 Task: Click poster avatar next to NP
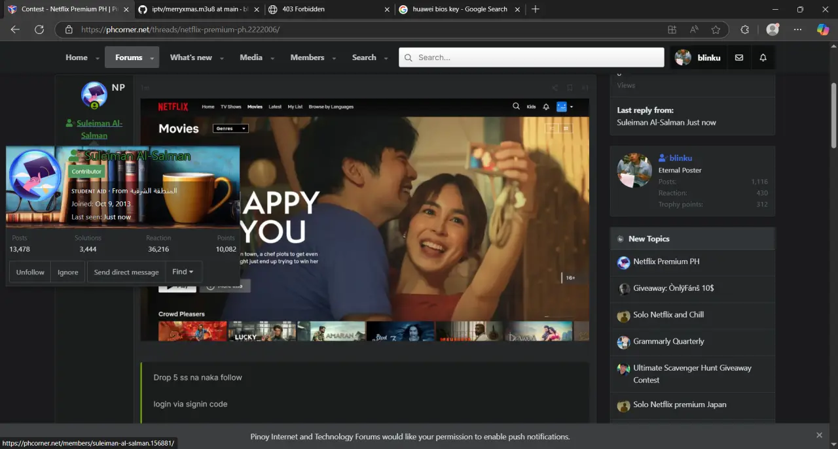94,95
